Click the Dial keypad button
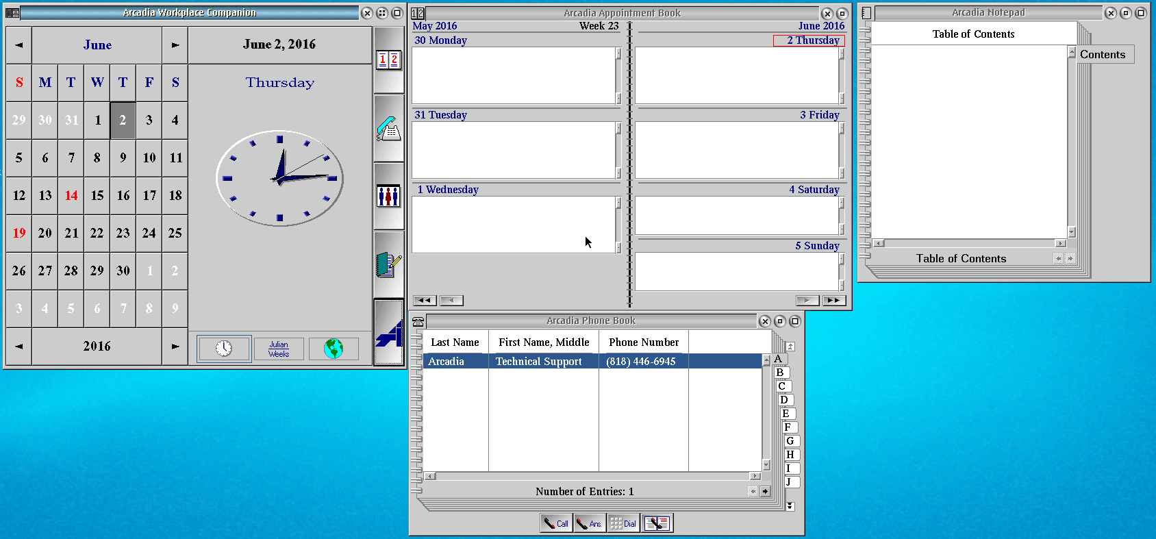The height and width of the screenshot is (539, 1156). (623, 523)
